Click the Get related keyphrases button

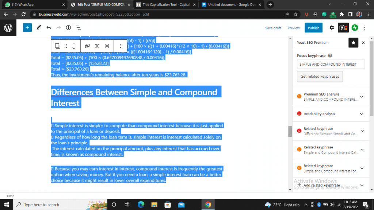pos(320,77)
